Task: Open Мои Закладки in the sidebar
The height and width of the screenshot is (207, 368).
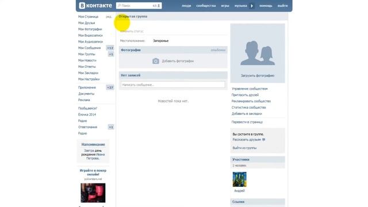Action: 88,73
